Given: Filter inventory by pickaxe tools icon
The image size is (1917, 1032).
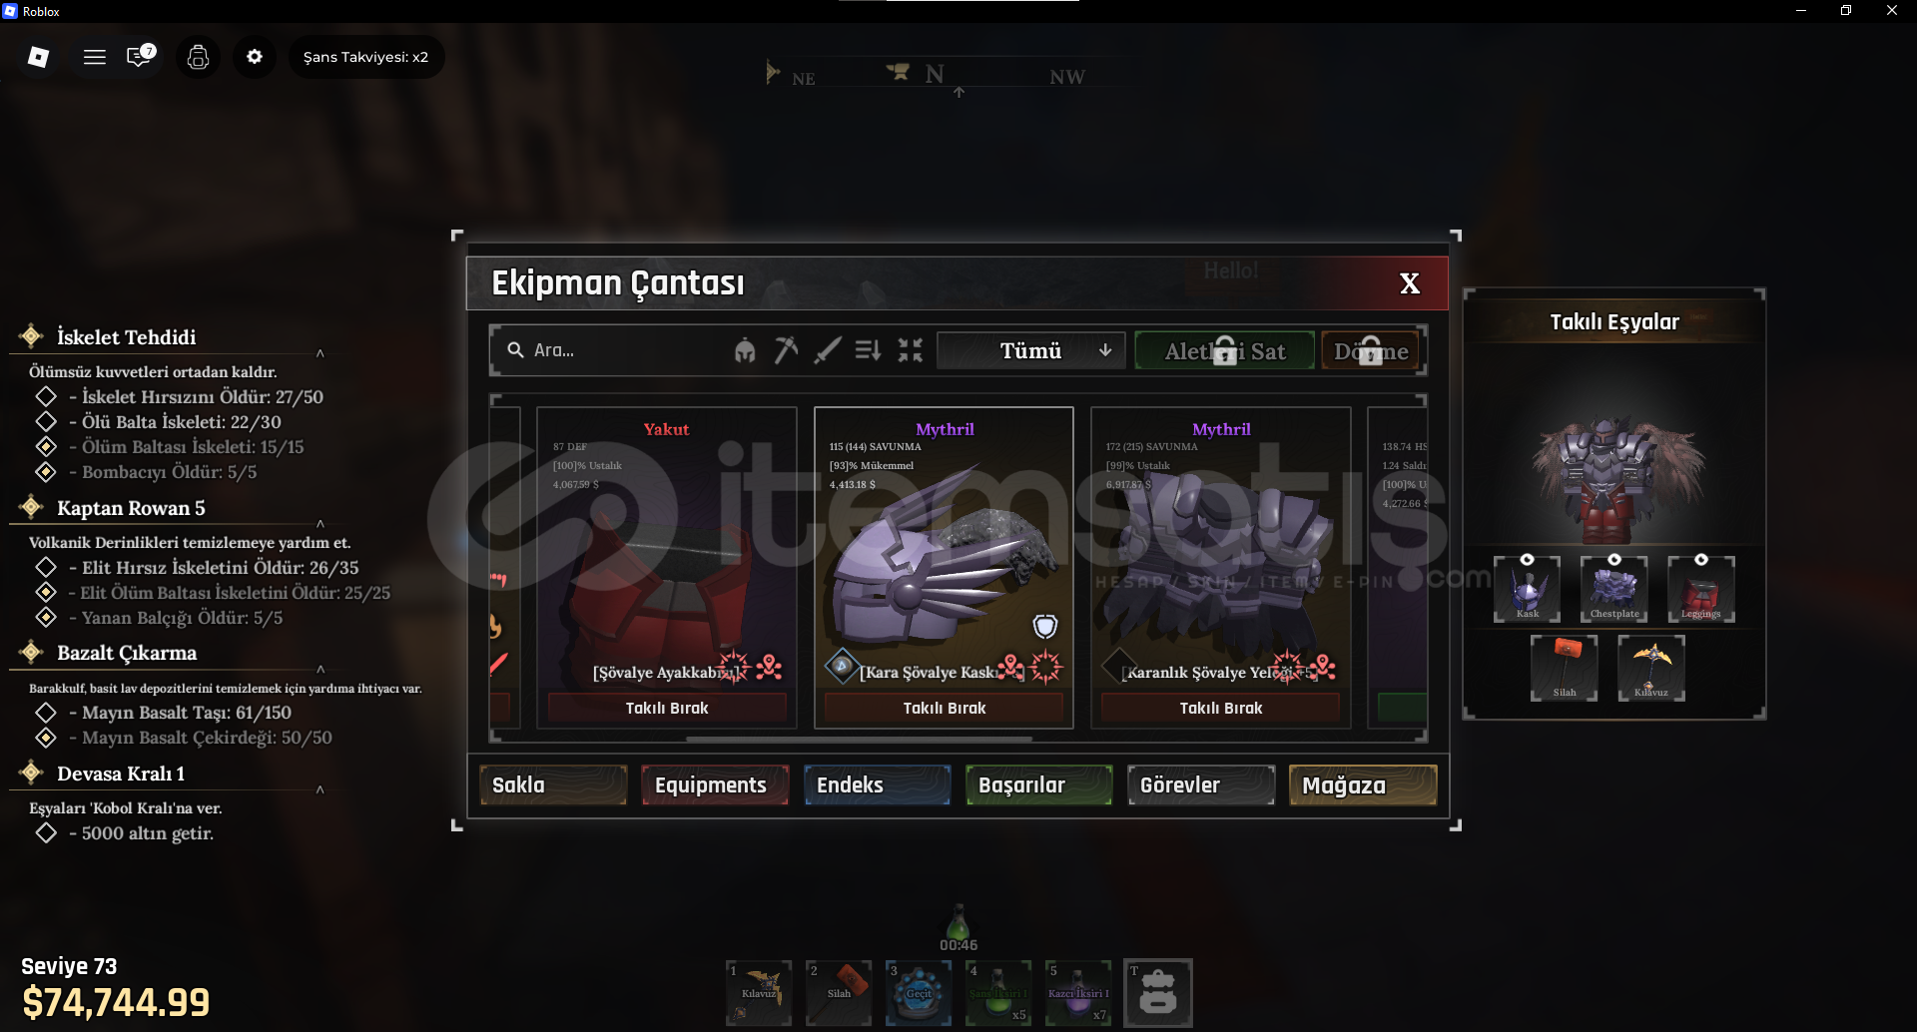Looking at the screenshot, I should (787, 350).
